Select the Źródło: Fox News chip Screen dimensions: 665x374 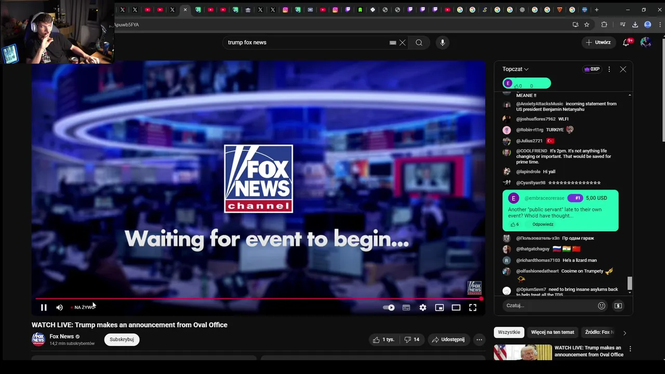(599, 332)
